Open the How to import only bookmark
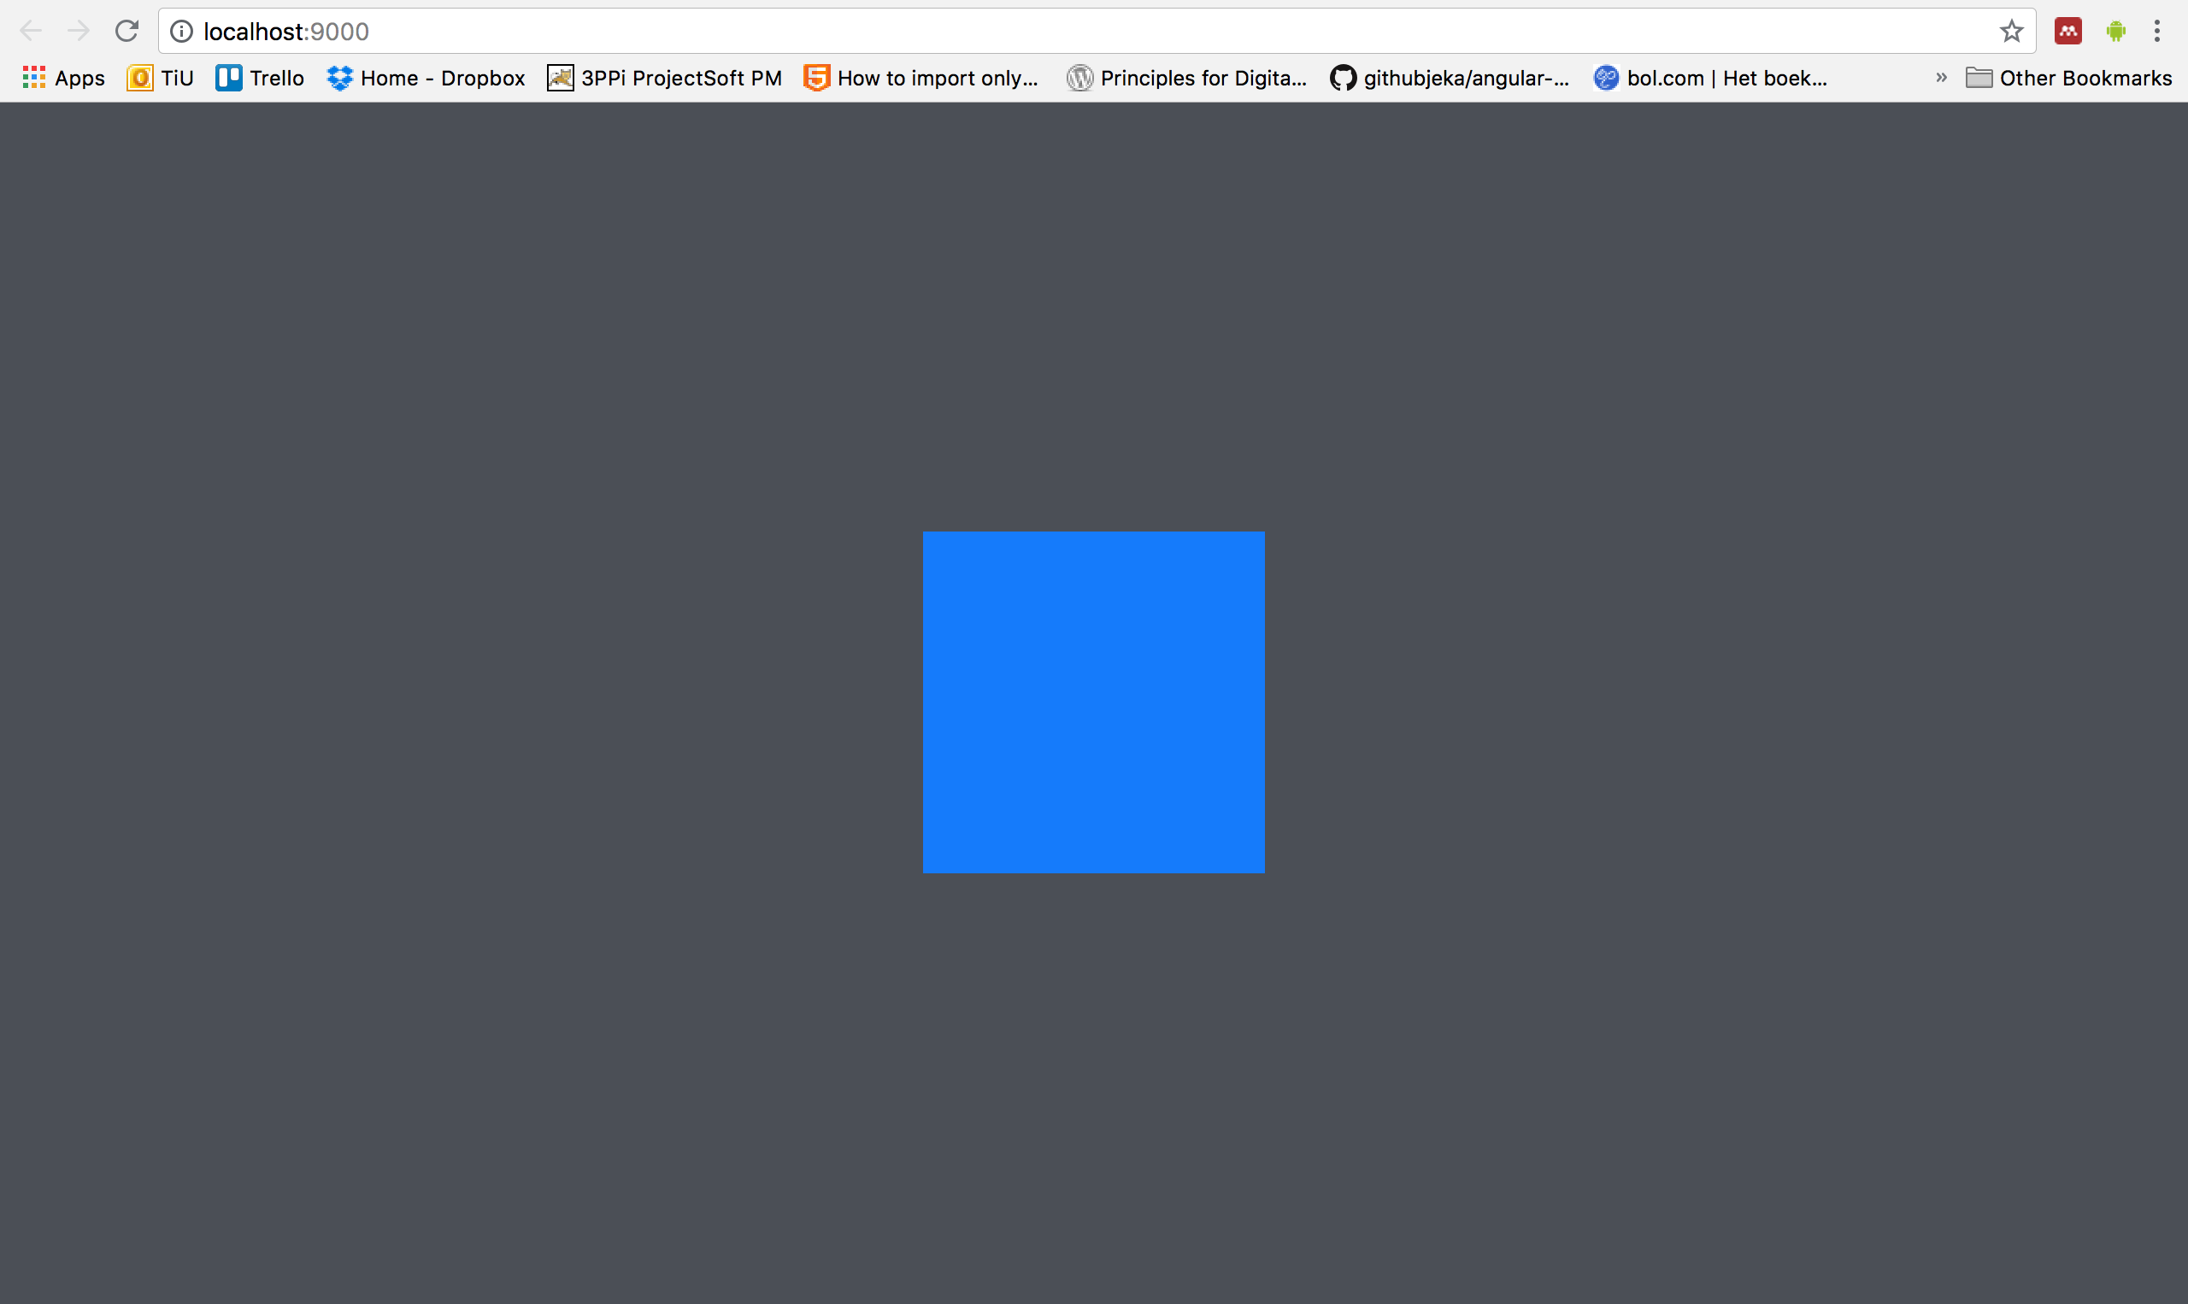The image size is (2188, 1304). point(920,79)
